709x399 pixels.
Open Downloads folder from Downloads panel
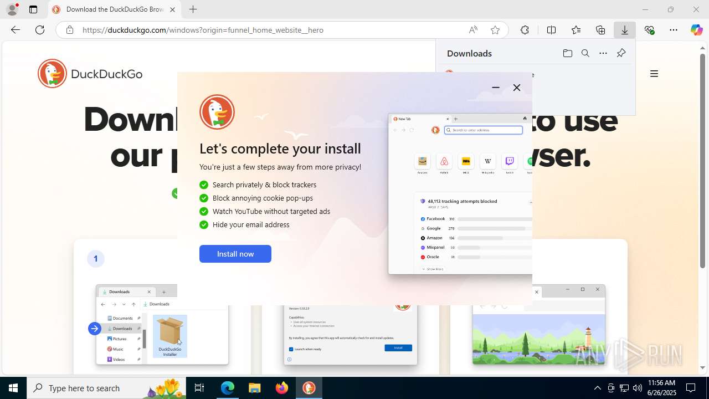pos(568,53)
